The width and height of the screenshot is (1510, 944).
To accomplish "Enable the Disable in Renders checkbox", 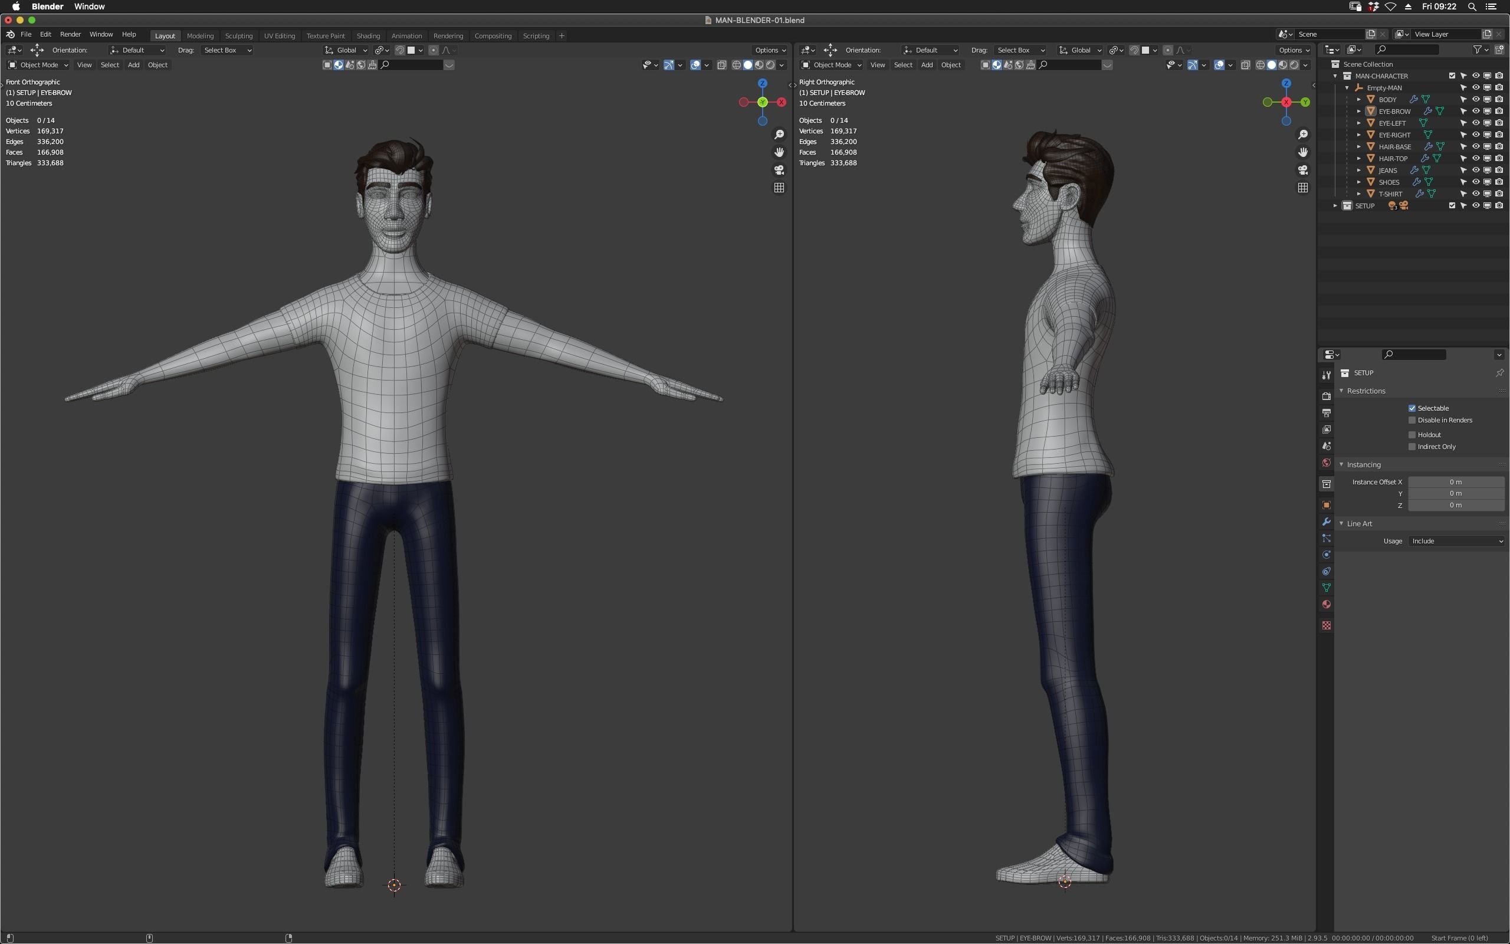I will pos(1412,420).
